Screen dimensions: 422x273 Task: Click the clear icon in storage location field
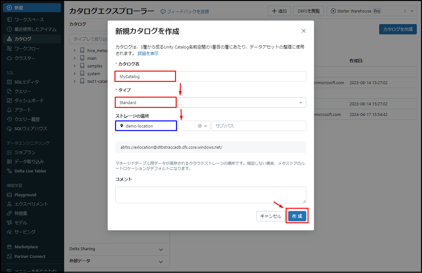click(200, 126)
